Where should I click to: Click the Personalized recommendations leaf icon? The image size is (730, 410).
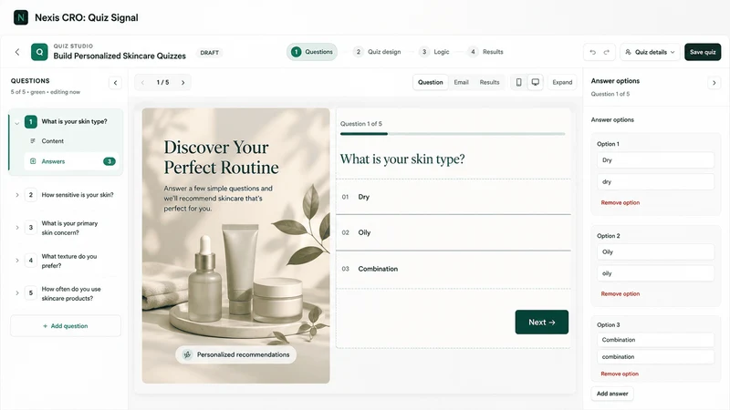coord(187,354)
